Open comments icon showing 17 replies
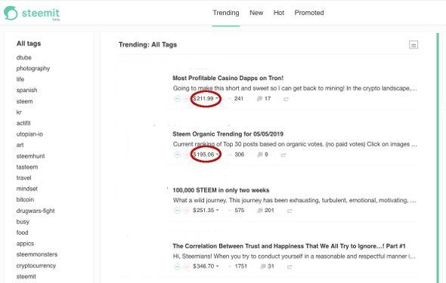Screen dimensions: 446x283 coord(259,99)
